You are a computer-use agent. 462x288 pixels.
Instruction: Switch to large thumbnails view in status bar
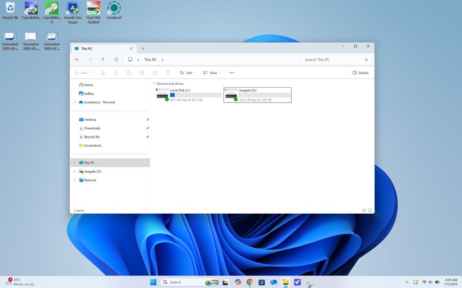tap(370, 210)
